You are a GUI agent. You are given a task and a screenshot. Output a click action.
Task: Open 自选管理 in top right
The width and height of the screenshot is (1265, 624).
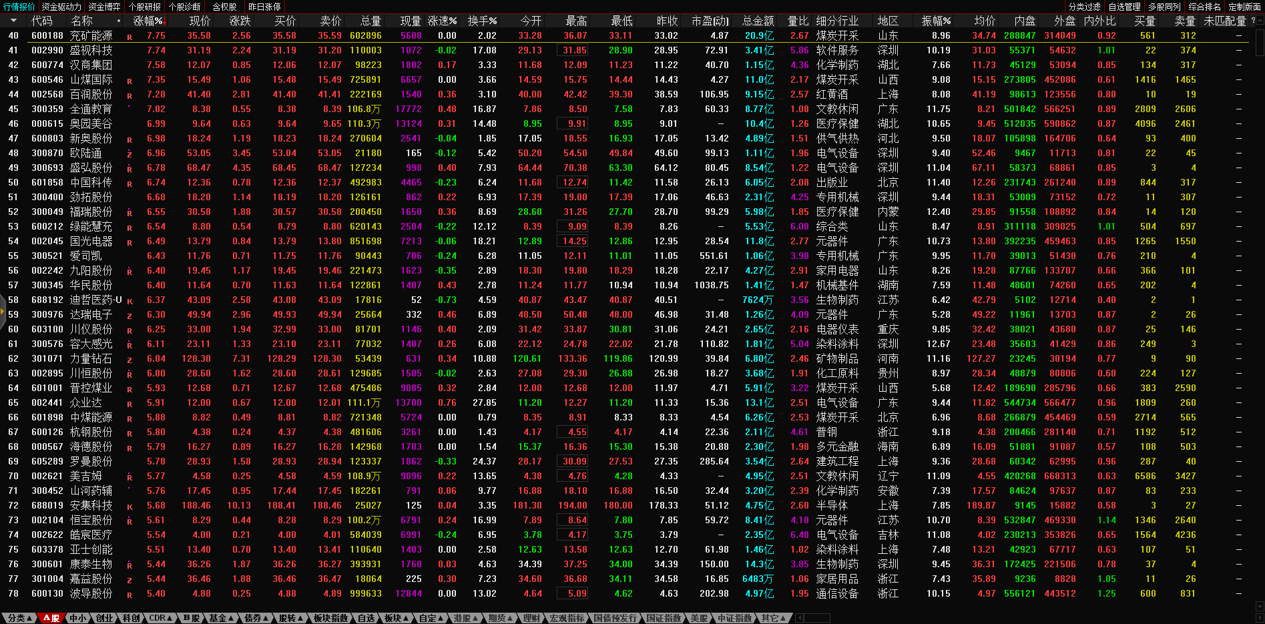coord(1125,7)
